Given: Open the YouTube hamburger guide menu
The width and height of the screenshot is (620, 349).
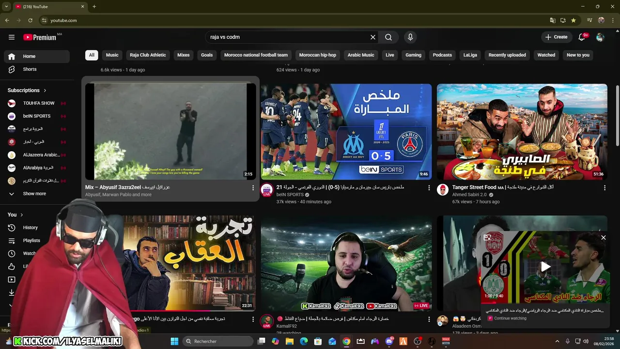Looking at the screenshot, I should [12, 37].
